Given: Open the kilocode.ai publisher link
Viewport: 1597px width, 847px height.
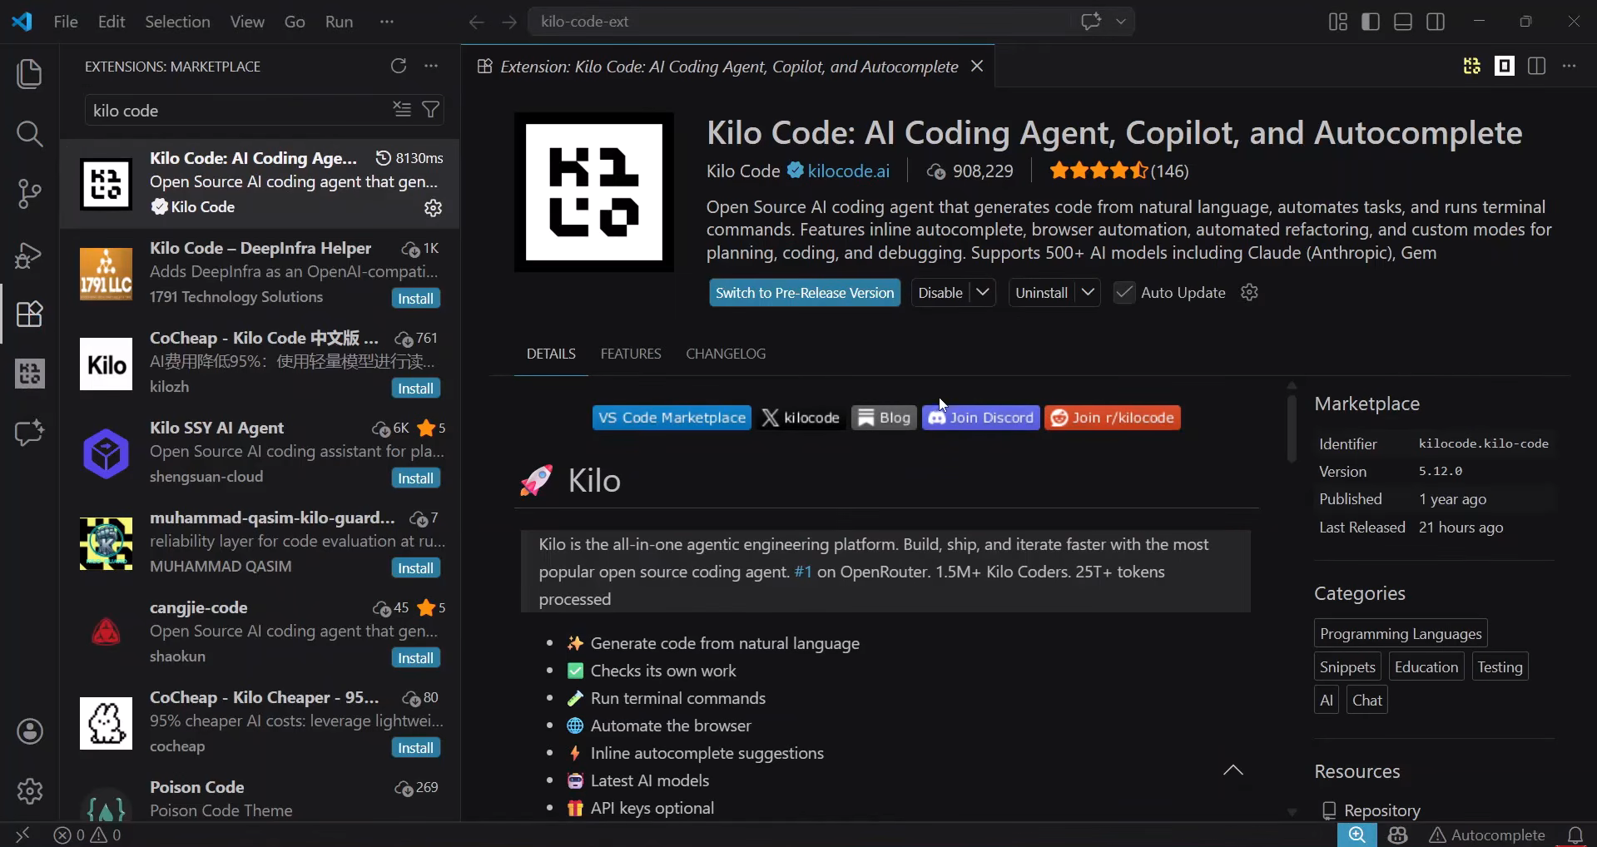Looking at the screenshot, I should 848,171.
